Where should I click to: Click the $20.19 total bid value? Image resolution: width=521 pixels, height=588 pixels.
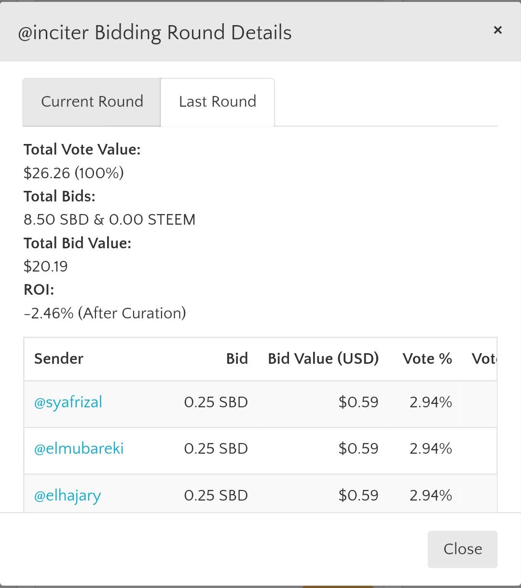click(x=46, y=266)
